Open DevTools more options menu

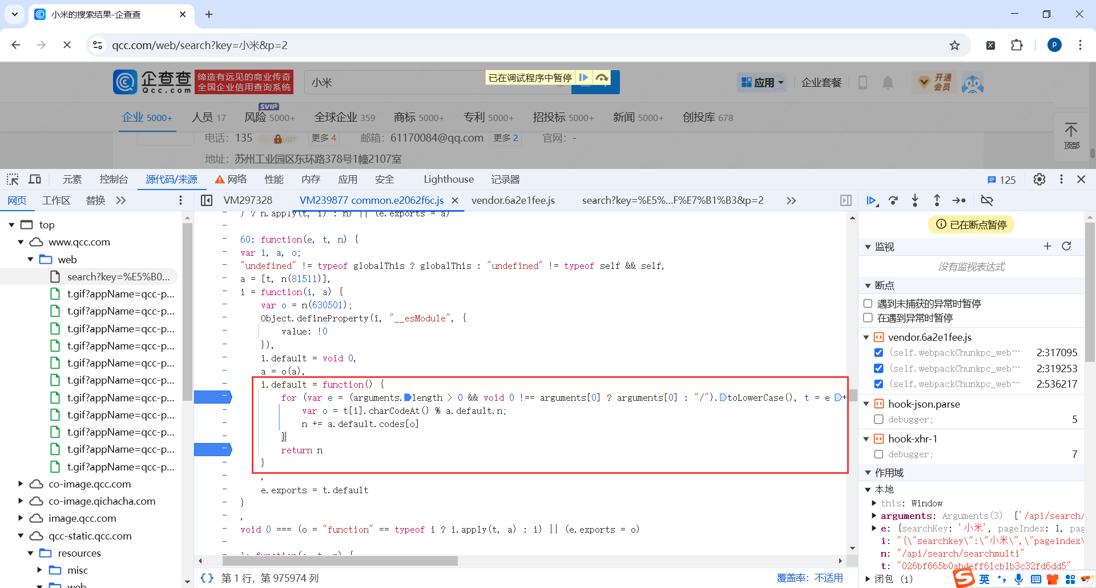click(x=1061, y=179)
